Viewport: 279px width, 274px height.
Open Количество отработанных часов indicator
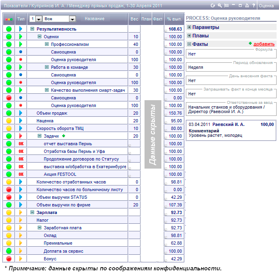coord(71,182)
